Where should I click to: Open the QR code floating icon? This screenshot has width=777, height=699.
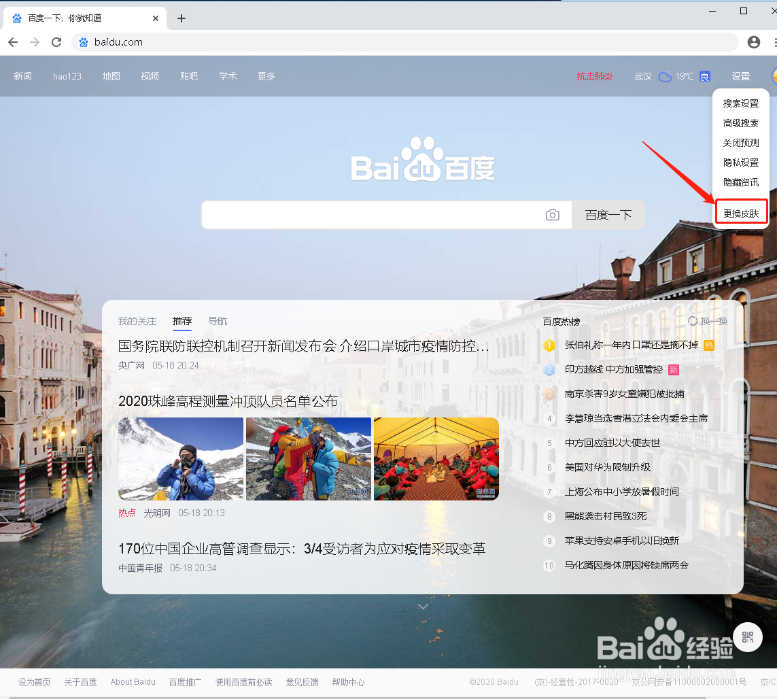click(x=747, y=636)
